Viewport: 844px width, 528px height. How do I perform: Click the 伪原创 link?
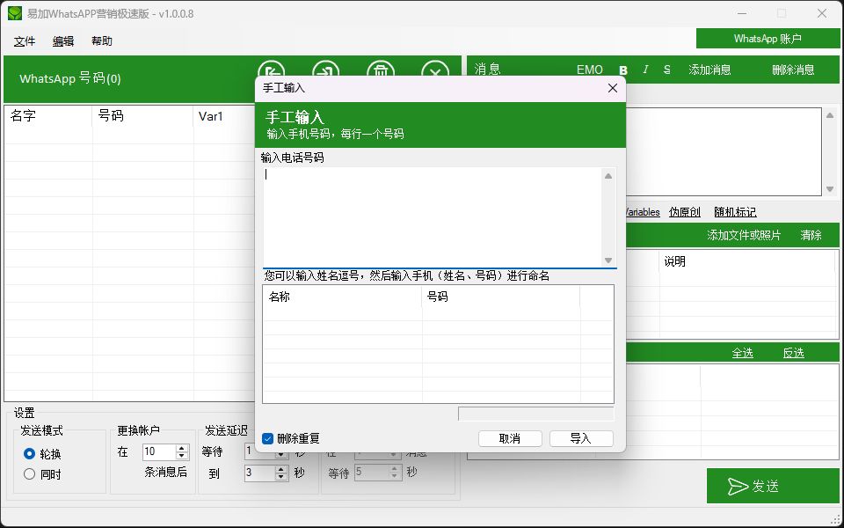click(x=685, y=212)
